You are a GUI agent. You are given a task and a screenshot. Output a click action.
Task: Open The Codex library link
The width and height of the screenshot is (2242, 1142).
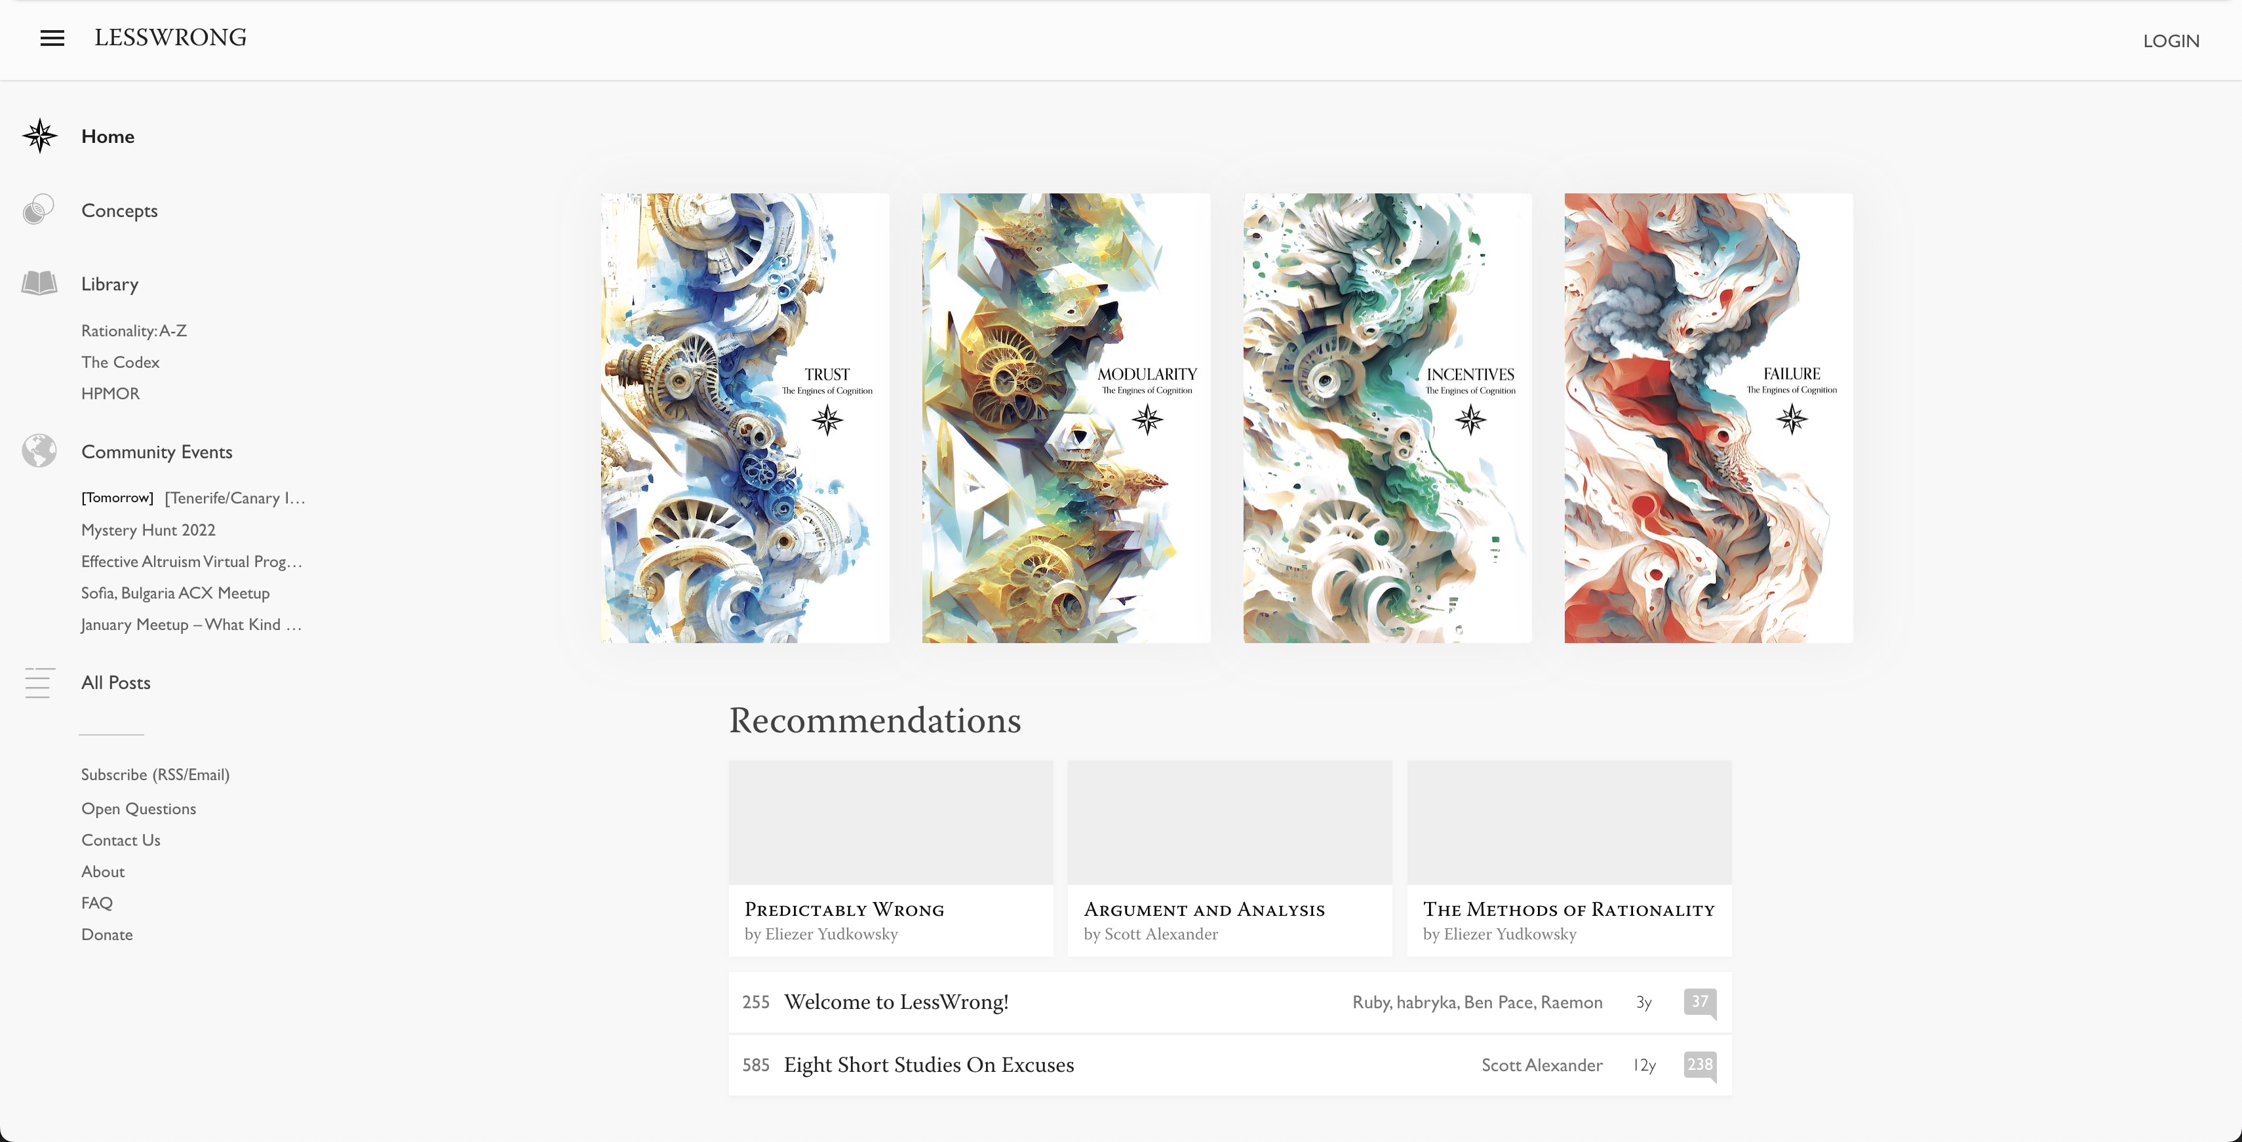point(120,362)
